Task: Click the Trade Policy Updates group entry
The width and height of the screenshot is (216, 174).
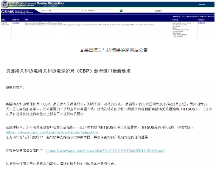Action: pyautogui.click(x=180, y=35)
